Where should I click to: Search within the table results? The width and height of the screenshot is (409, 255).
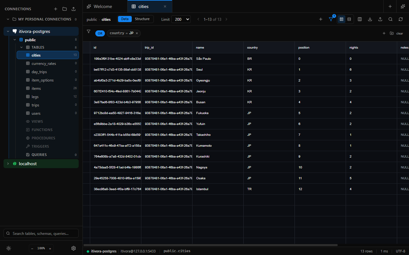(x=390, y=19)
